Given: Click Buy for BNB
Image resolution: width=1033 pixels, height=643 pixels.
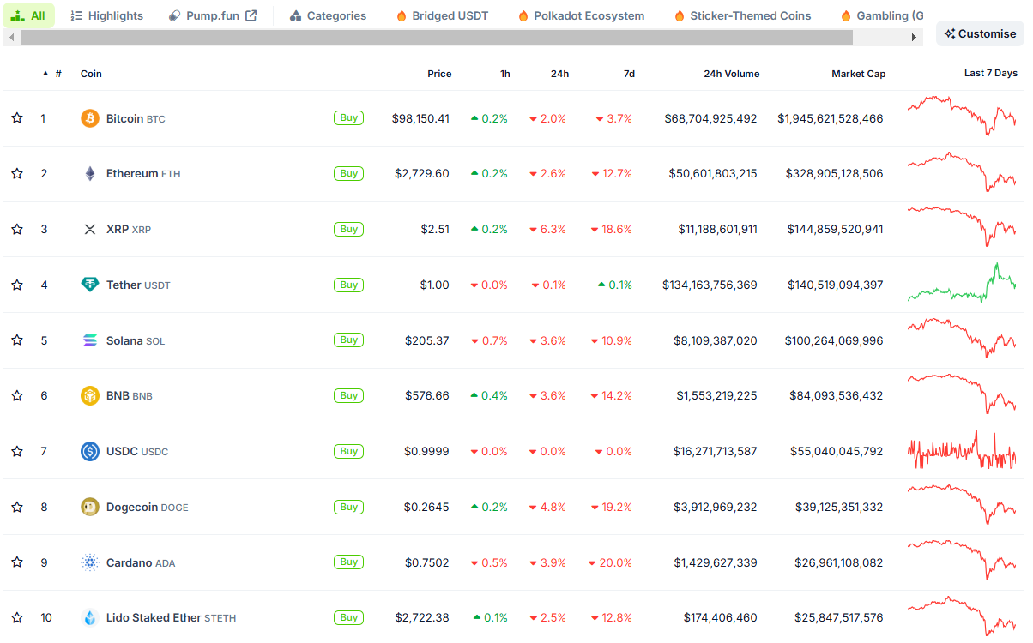Looking at the screenshot, I should tap(348, 395).
